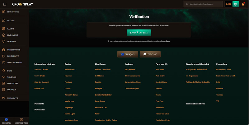
Task: Open Baccarat & Dés link
Action: click(x=101, y=108)
